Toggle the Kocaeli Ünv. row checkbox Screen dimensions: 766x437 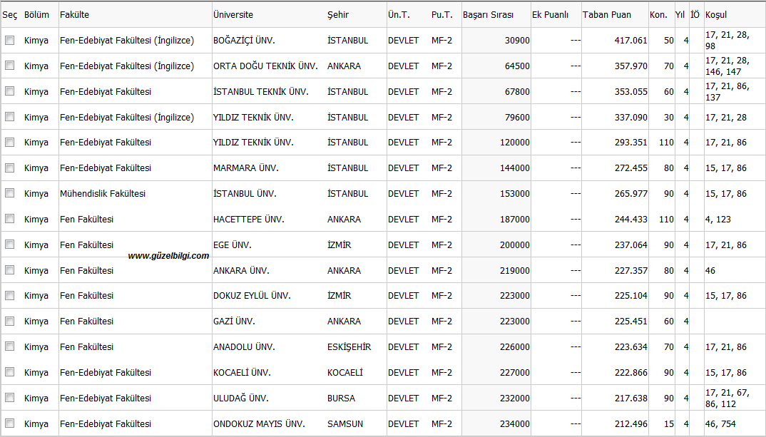pos(9,372)
